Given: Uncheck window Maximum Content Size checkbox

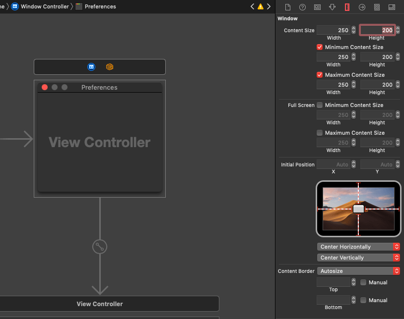Looking at the screenshot, I should click(320, 75).
